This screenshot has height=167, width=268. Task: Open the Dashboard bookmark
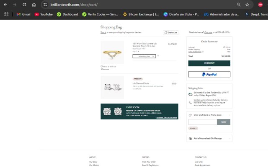pyautogui.click(x=67, y=14)
